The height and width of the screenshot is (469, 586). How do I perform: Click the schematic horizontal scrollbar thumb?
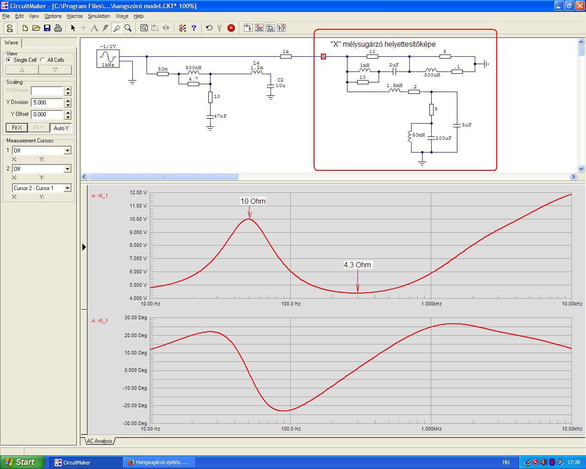163,177
